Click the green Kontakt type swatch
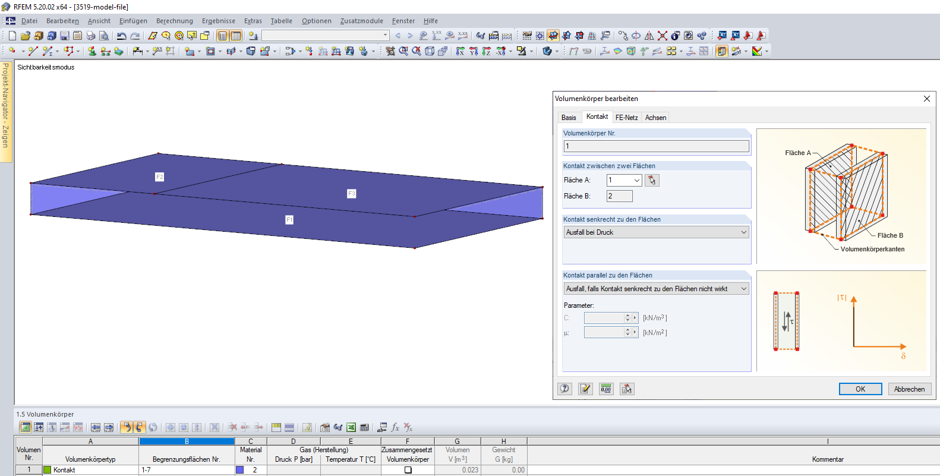940x476 pixels. [x=48, y=470]
